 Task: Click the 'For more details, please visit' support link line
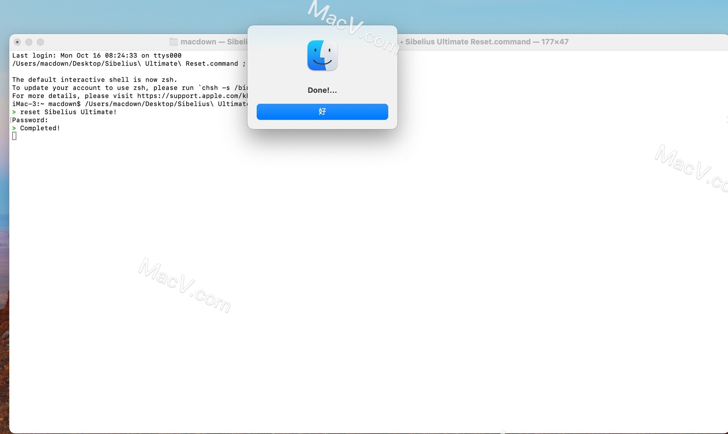coord(130,96)
